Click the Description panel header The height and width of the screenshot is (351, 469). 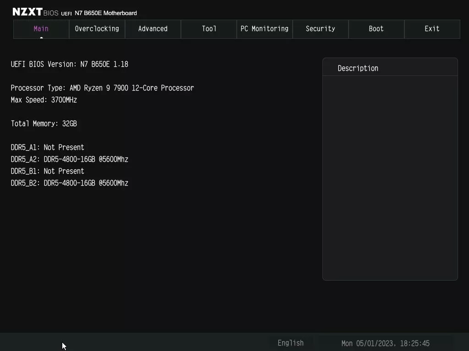coord(358,68)
